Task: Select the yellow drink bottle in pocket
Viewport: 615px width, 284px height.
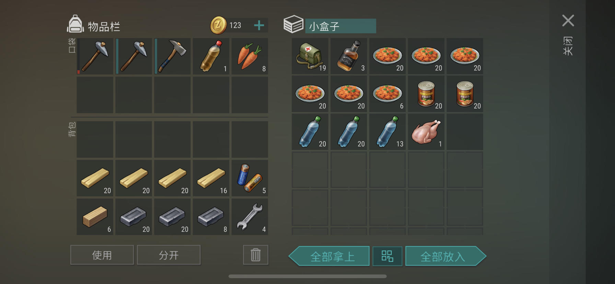Action: [x=211, y=56]
